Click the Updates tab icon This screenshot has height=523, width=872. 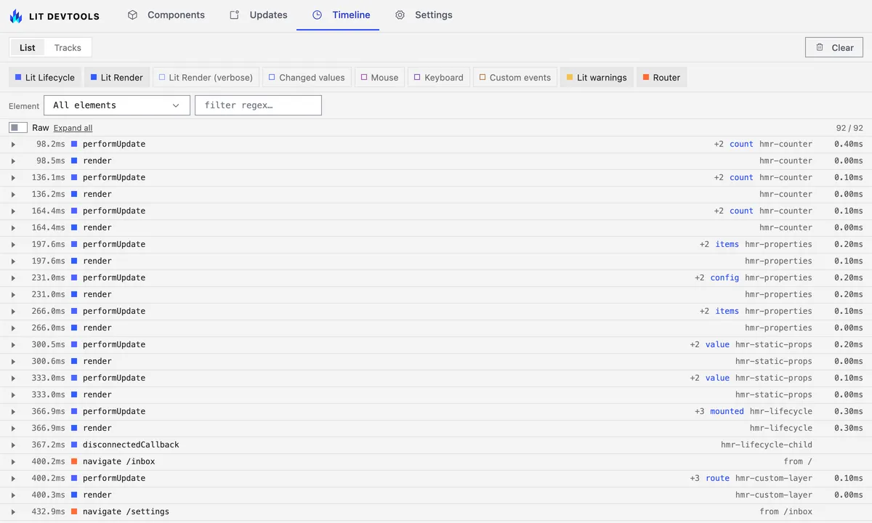tap(234, 15)
